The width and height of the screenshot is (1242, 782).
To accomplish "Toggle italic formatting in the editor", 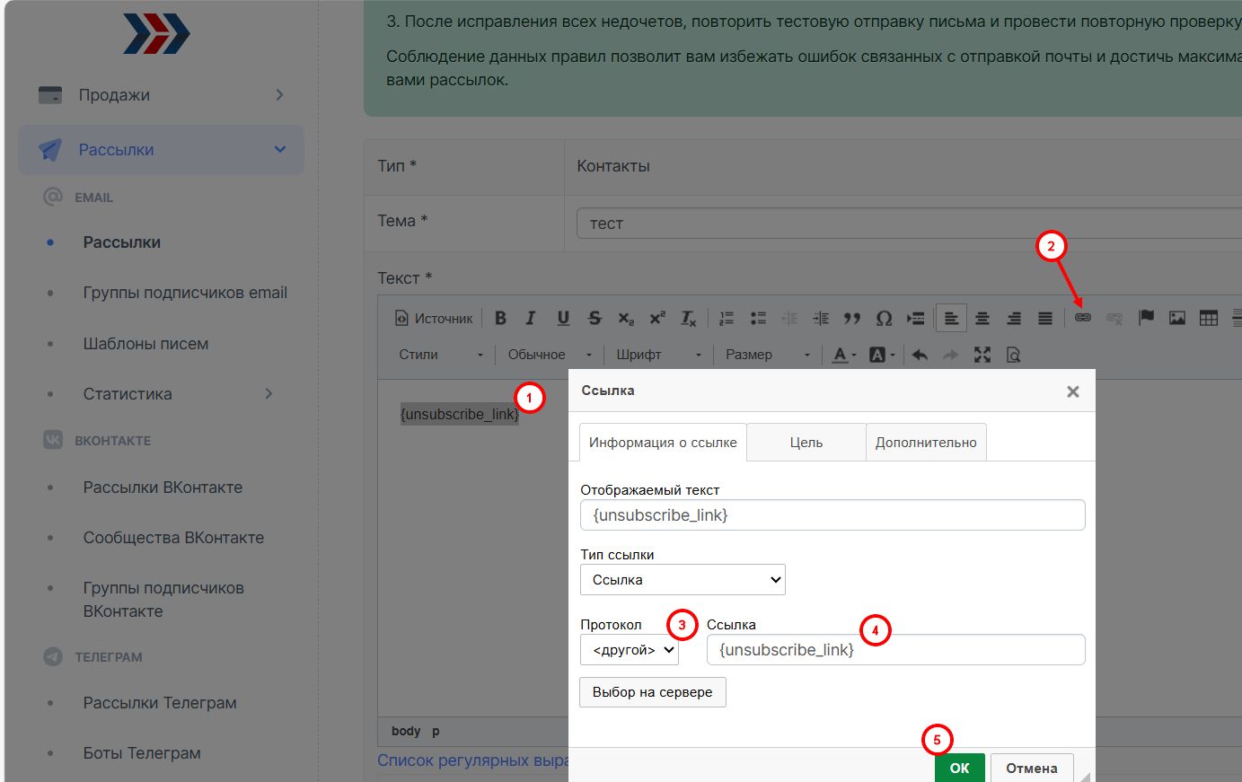I will click(531, 318).
